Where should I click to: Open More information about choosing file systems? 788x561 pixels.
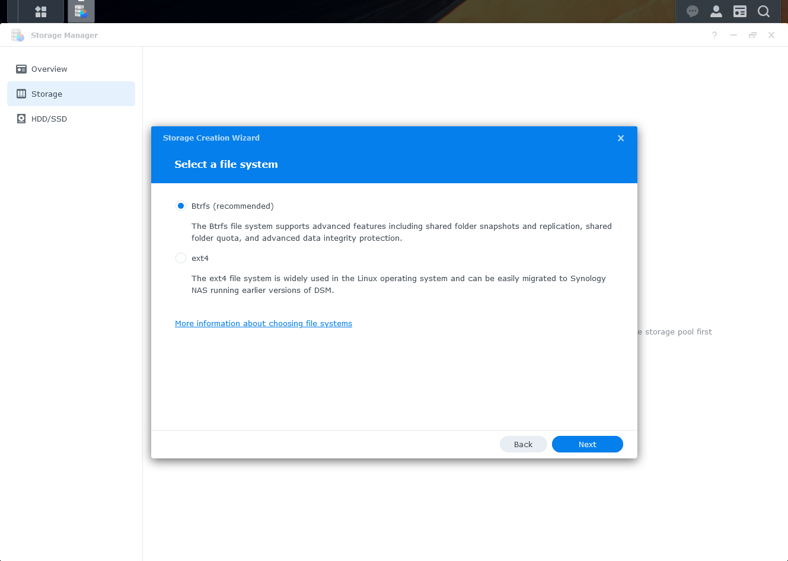click(263, 323)
